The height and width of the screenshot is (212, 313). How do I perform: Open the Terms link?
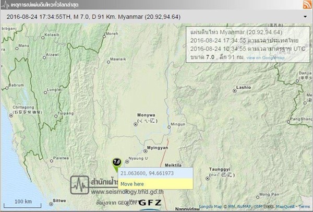coord(304,206)
